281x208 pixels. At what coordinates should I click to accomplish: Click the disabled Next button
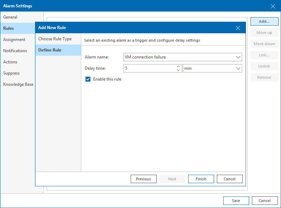tap(172, 179)
